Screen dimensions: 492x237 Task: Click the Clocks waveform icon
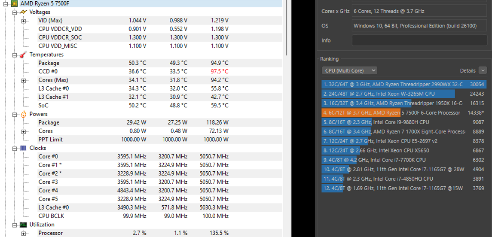pyautogui.click(x=23, y=148)
